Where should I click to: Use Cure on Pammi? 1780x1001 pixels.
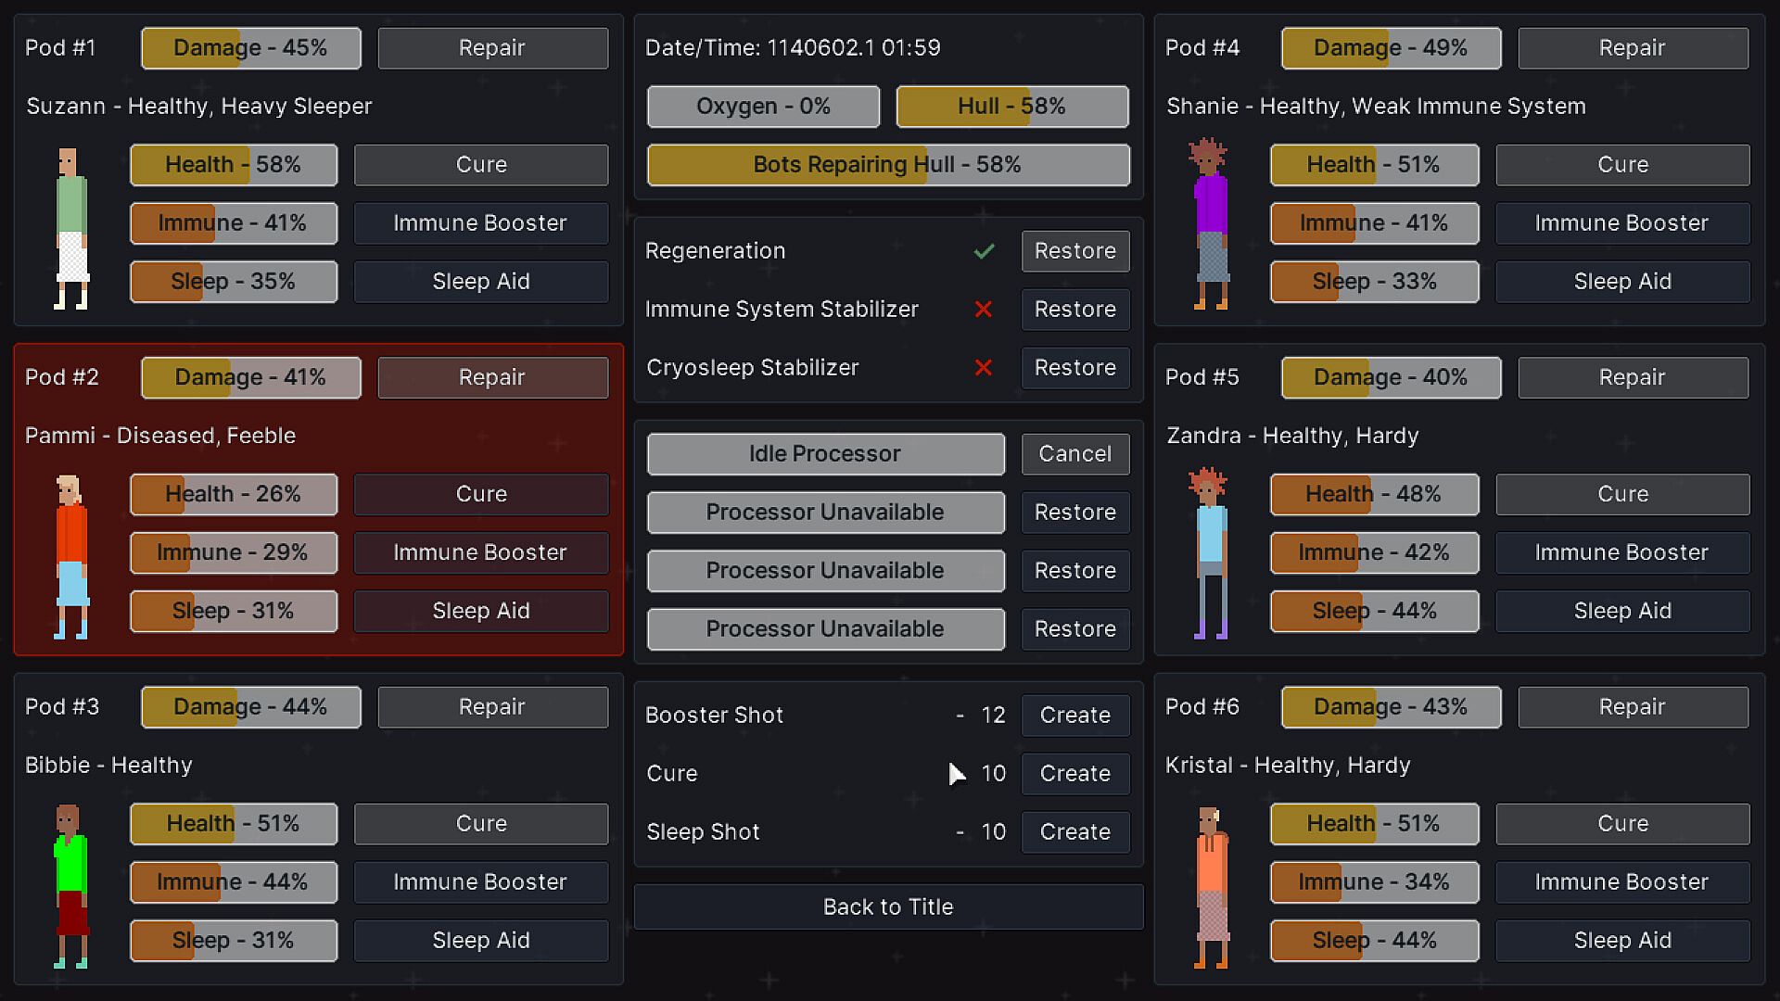(x=481, y=494)
